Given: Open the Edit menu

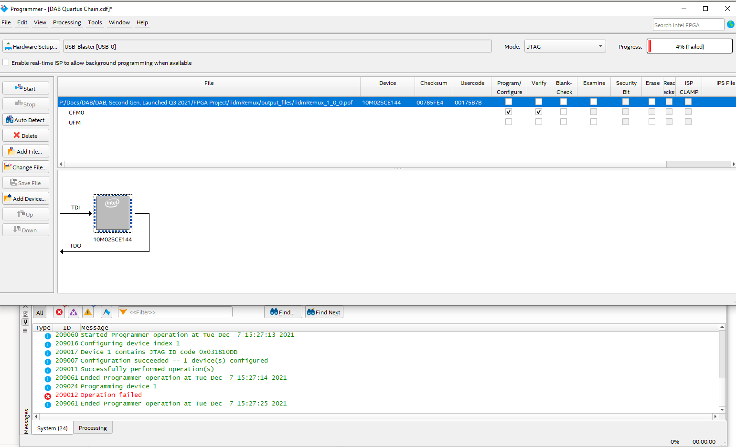Looking at the screenshot, I should point(22,22).
